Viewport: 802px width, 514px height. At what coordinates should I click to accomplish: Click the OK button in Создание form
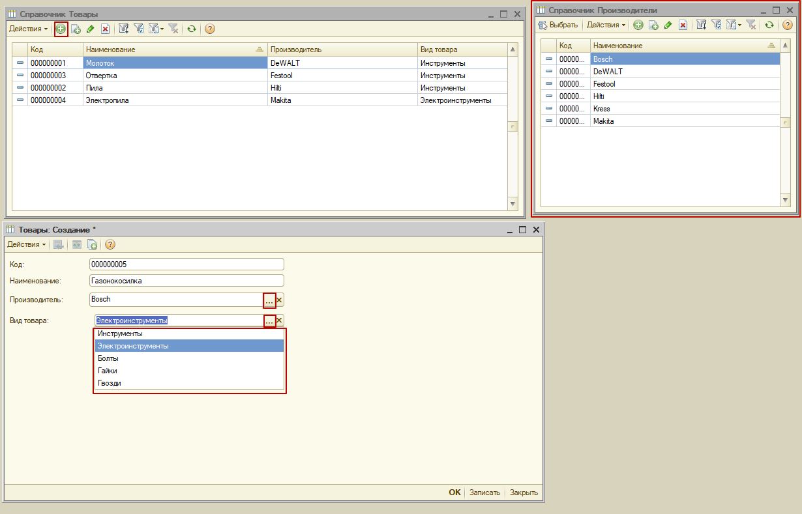point(454,493)
